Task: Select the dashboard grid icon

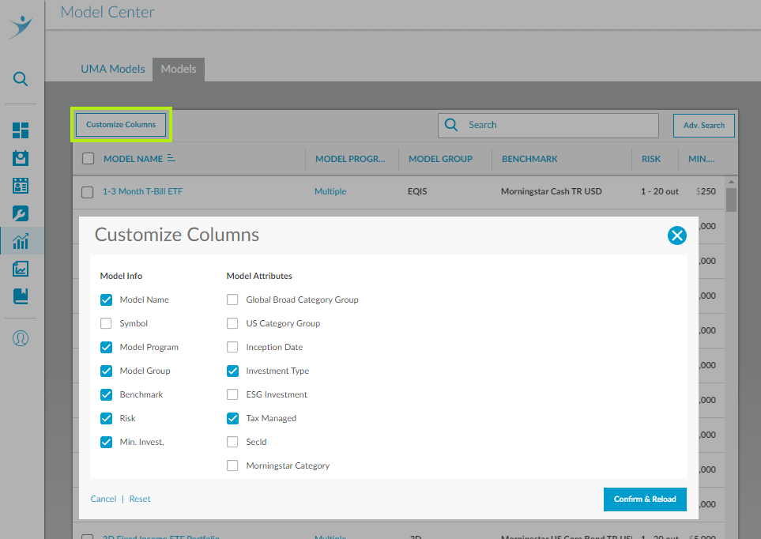Action: tap(20, 130)
